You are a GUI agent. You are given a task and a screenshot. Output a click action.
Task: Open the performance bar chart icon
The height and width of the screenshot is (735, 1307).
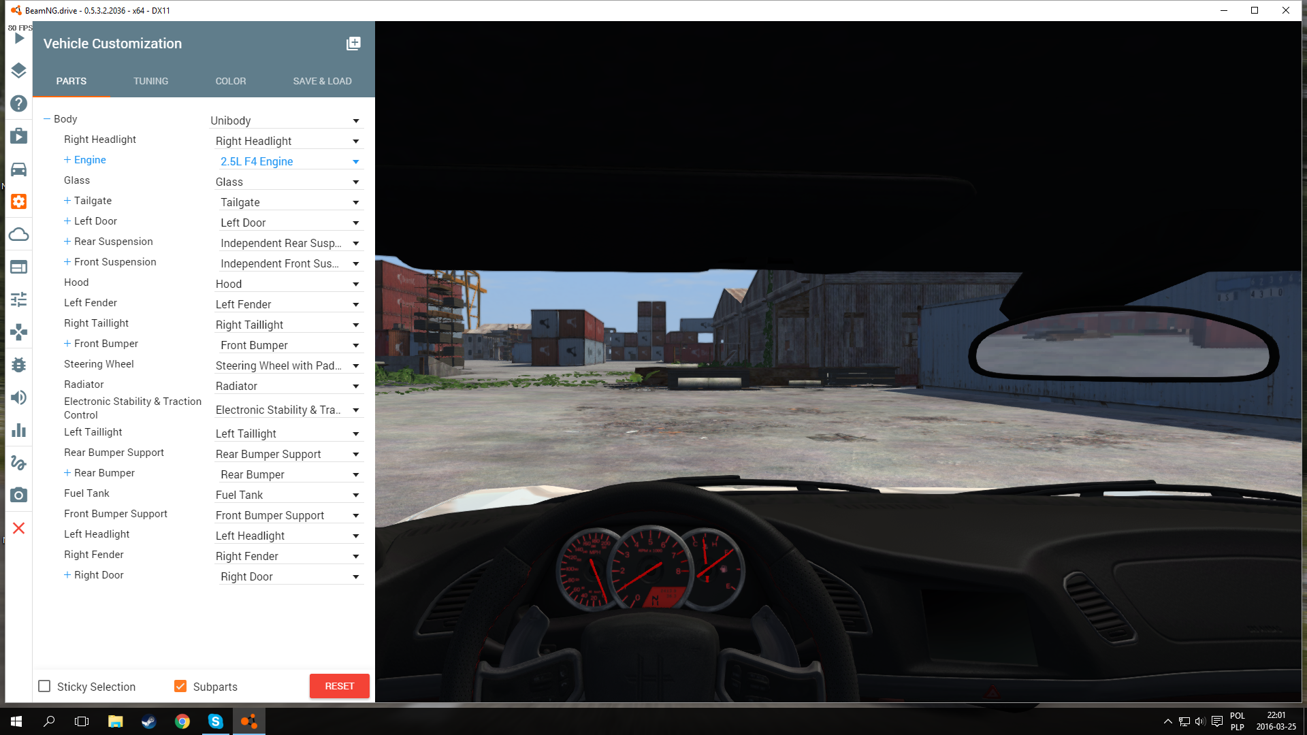coord(19,430)
